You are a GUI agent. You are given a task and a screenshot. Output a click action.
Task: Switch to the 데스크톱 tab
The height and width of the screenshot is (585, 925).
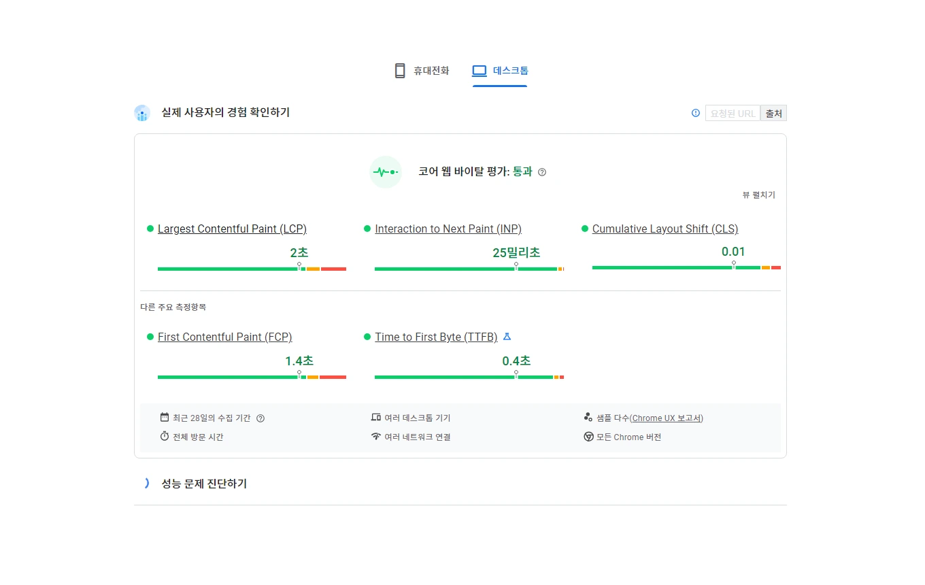[x=500, y=70]
